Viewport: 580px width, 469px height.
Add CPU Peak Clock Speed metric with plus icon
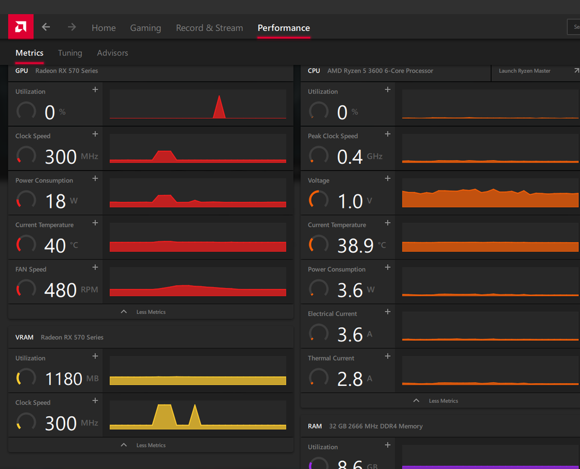pos(388,134)
